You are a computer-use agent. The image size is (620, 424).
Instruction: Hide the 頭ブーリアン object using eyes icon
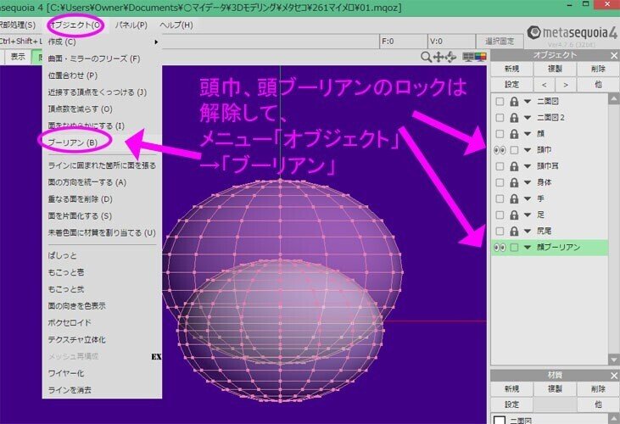point(500,248)
